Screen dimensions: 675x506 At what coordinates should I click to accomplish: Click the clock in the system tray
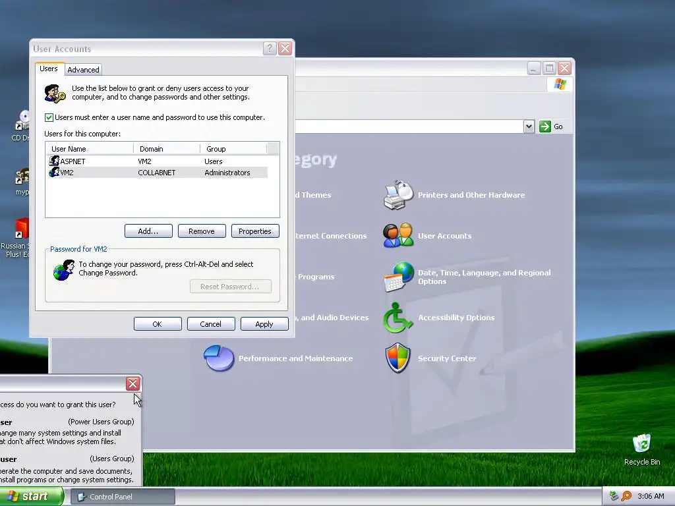(x=651, y=496)
